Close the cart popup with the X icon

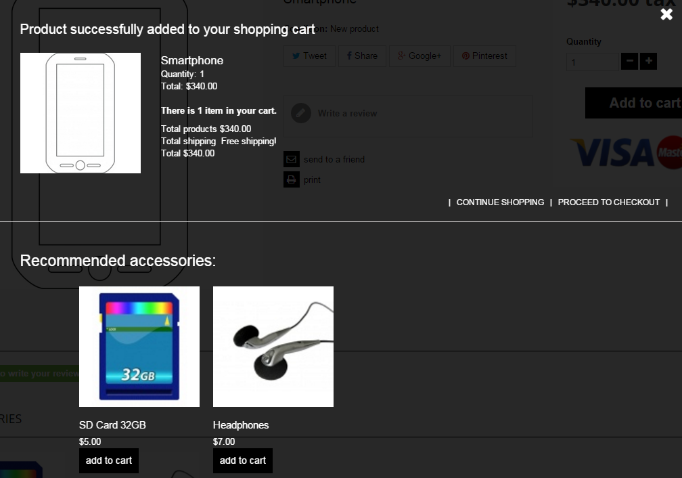(x=666, y=14)
